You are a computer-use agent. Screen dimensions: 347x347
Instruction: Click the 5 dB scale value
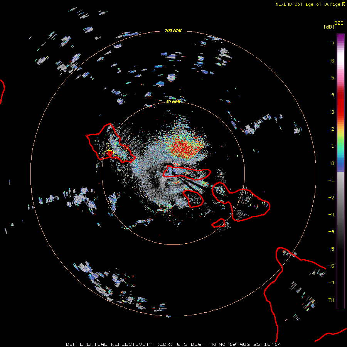(333, 77)
